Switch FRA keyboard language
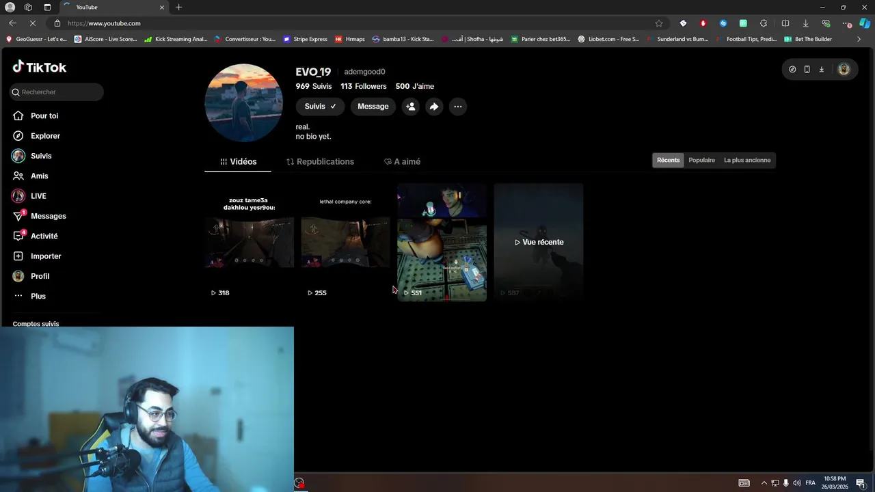Image resolution: width=875 pixels, height=492 pixels. [811, 483]
